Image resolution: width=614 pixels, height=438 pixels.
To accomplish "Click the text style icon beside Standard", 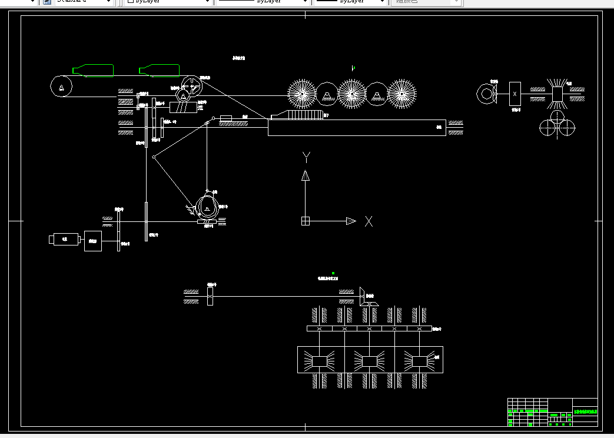I will click(47, 2).
